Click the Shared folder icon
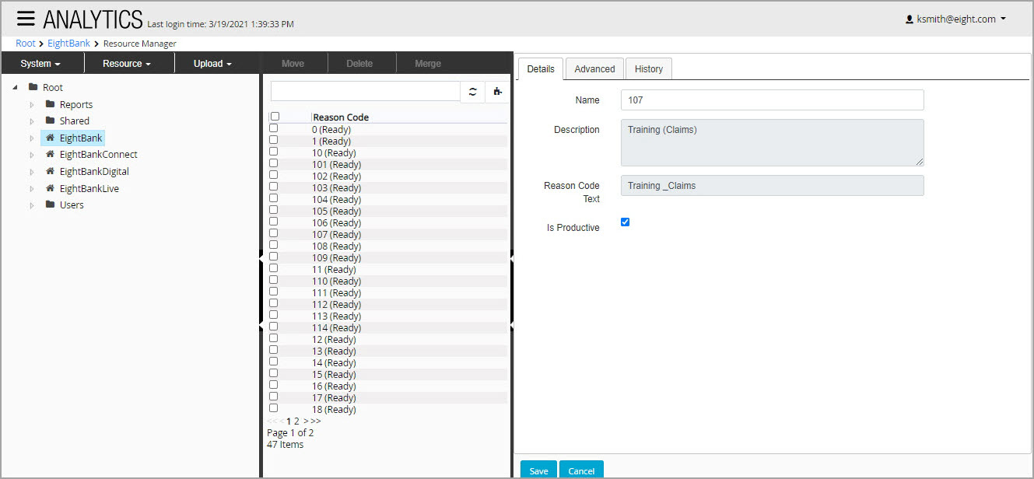The image size is (1034, 479). pos(50,121)
